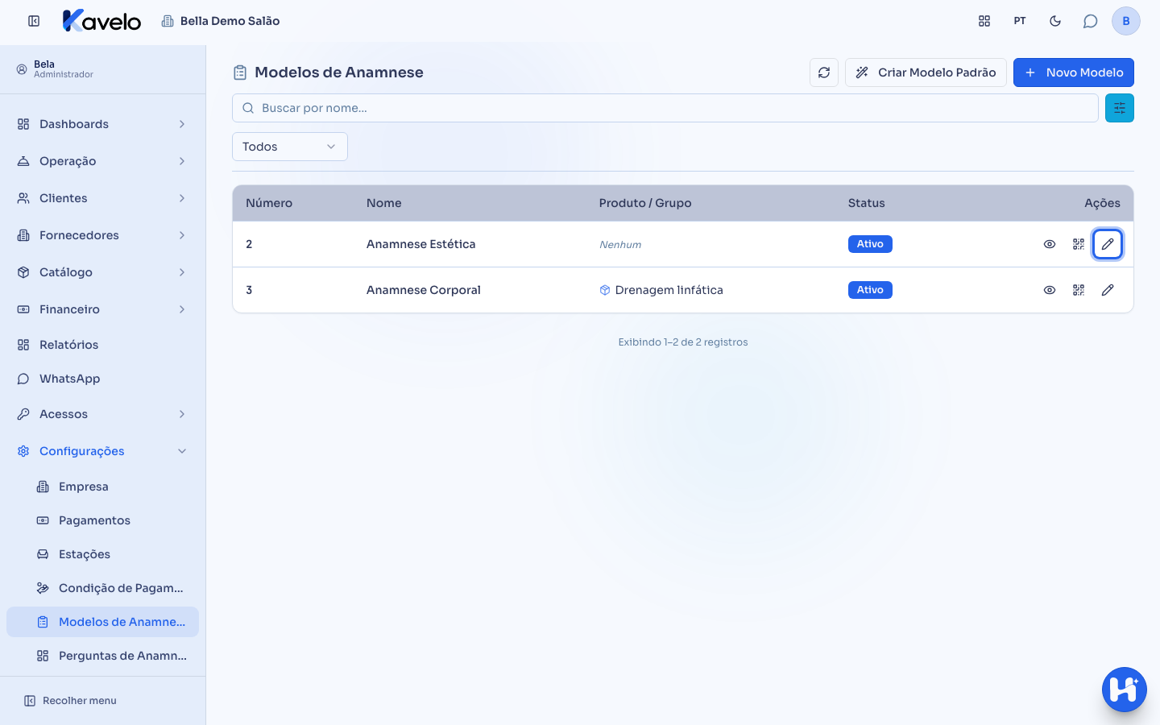Go to Empresa settings

[x=102, y=487]
